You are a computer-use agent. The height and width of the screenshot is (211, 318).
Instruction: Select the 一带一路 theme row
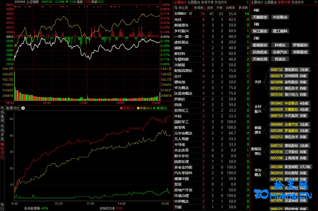tap(212, 36)
